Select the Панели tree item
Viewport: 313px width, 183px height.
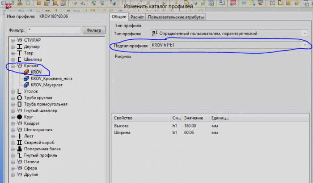pos(32,162)
